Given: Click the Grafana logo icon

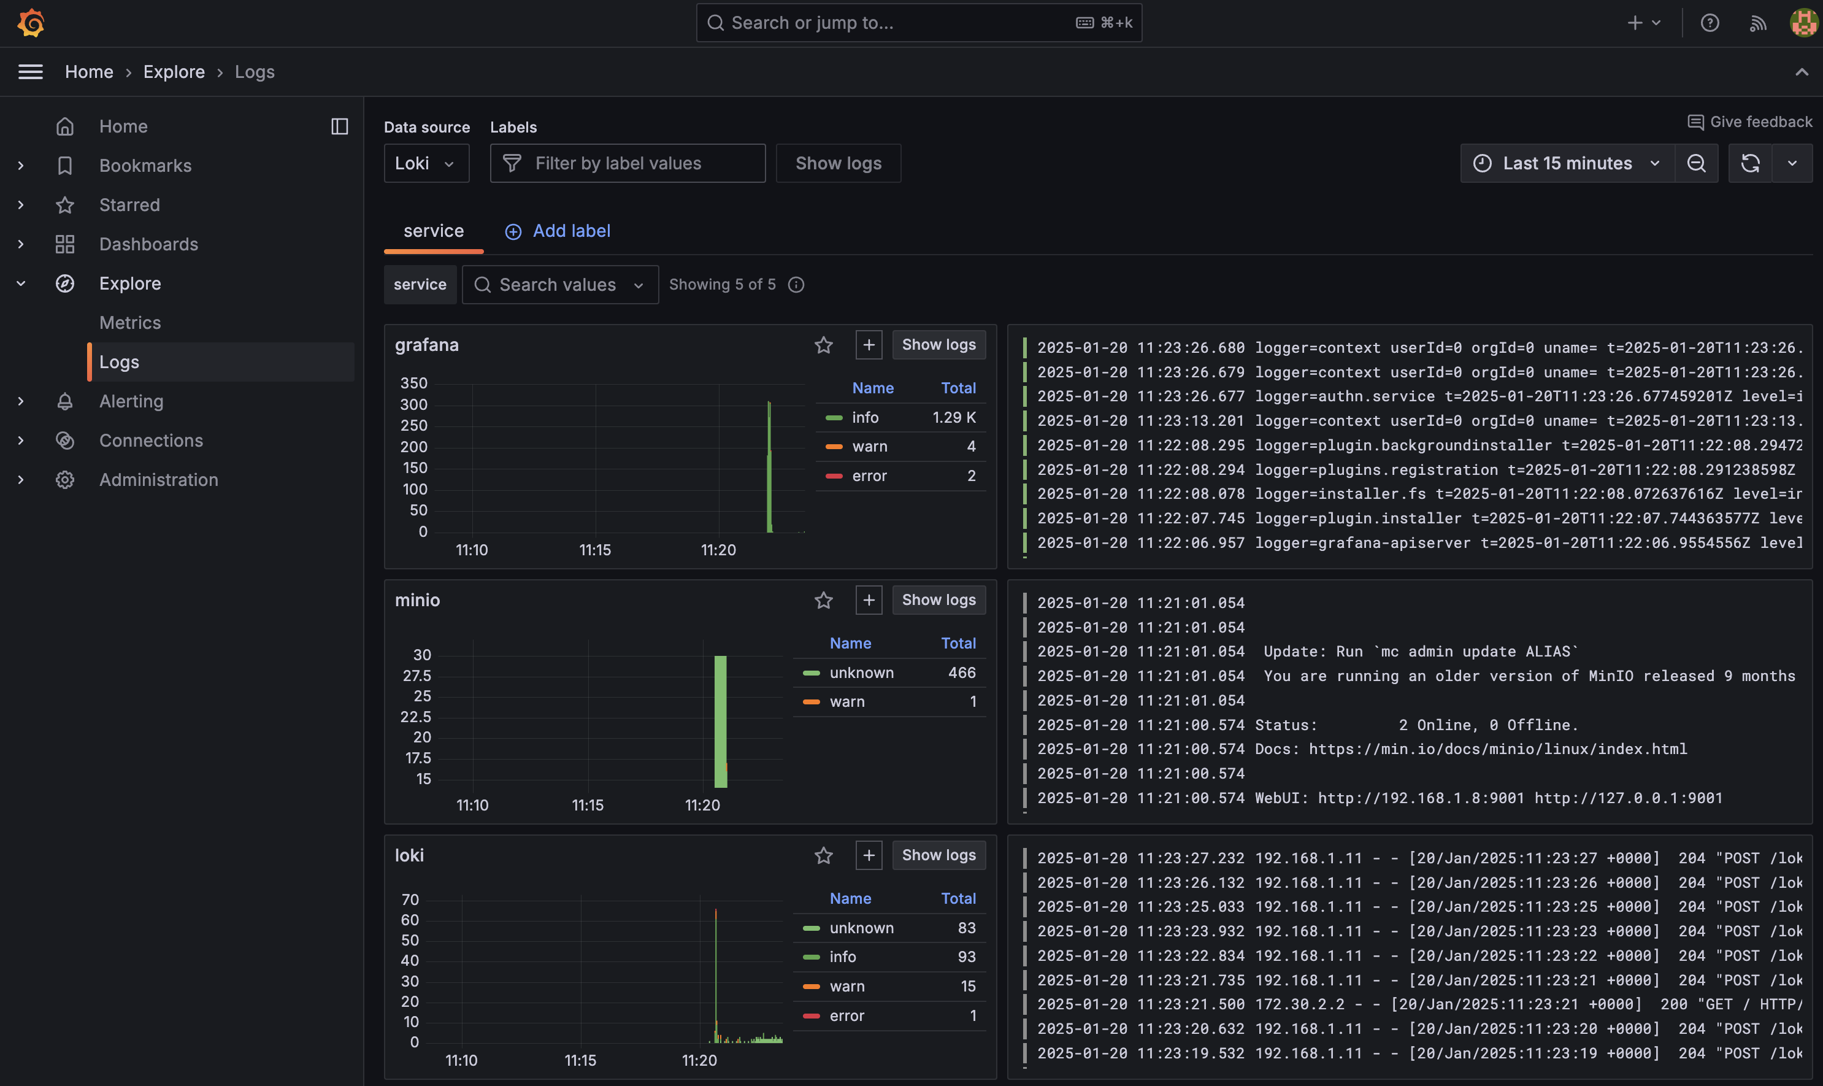Looking at the screenshot, I should (31, 23).
